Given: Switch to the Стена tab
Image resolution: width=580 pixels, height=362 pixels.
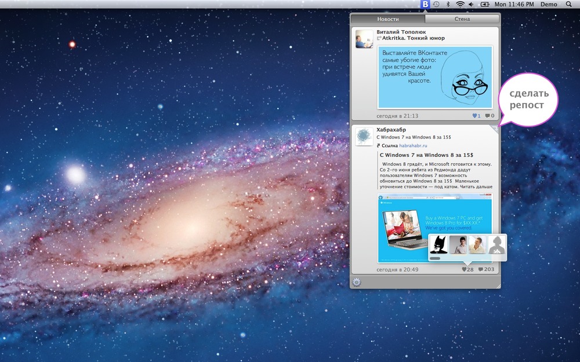Looking at the screenshot, I should pyautogui.click(x=462, y=19).
